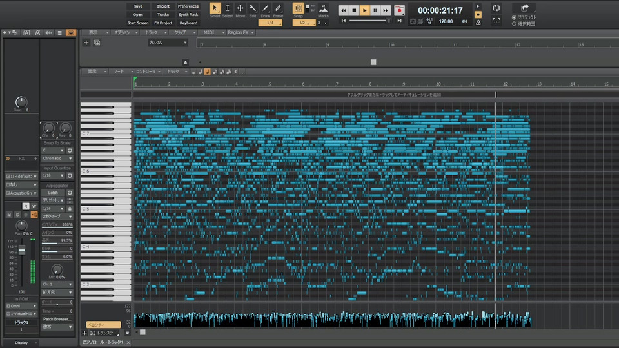Open the Omni input dropdown
This screenshot has height=348, width=619.
tap(21, 306)
